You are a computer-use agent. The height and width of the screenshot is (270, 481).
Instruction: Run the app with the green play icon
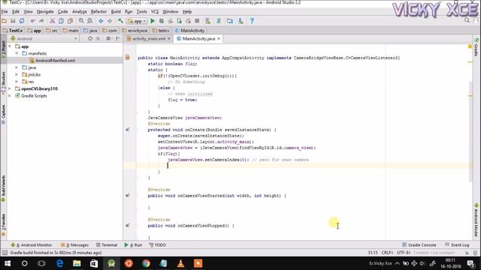(x=153, y=21)
